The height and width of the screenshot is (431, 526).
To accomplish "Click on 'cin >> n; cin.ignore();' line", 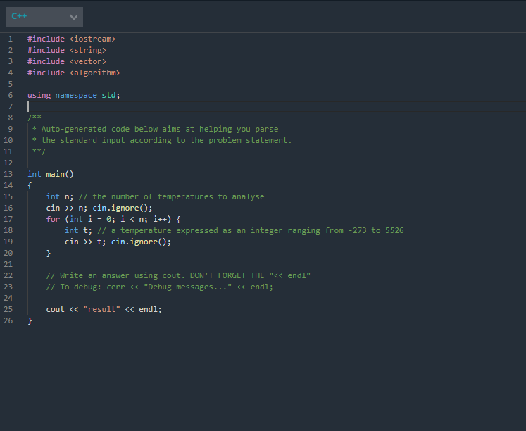I will tap(99, 208).
